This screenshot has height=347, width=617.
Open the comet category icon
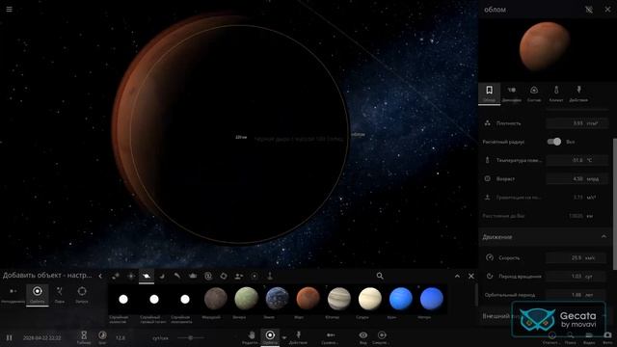tap(177, 277)
